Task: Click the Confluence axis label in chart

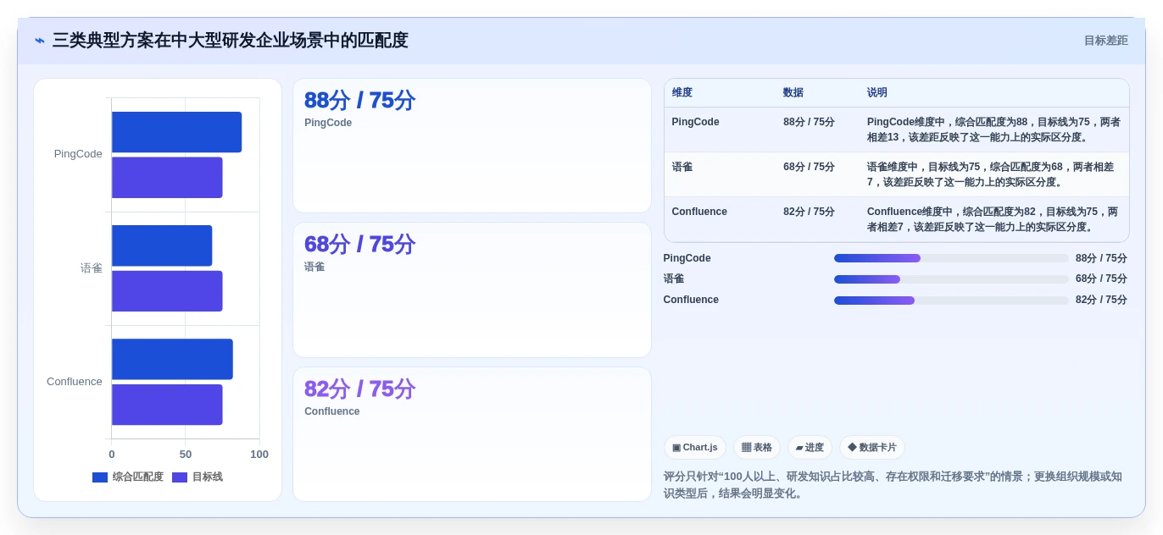Action: pyautogui.click(x=75, y=382)
